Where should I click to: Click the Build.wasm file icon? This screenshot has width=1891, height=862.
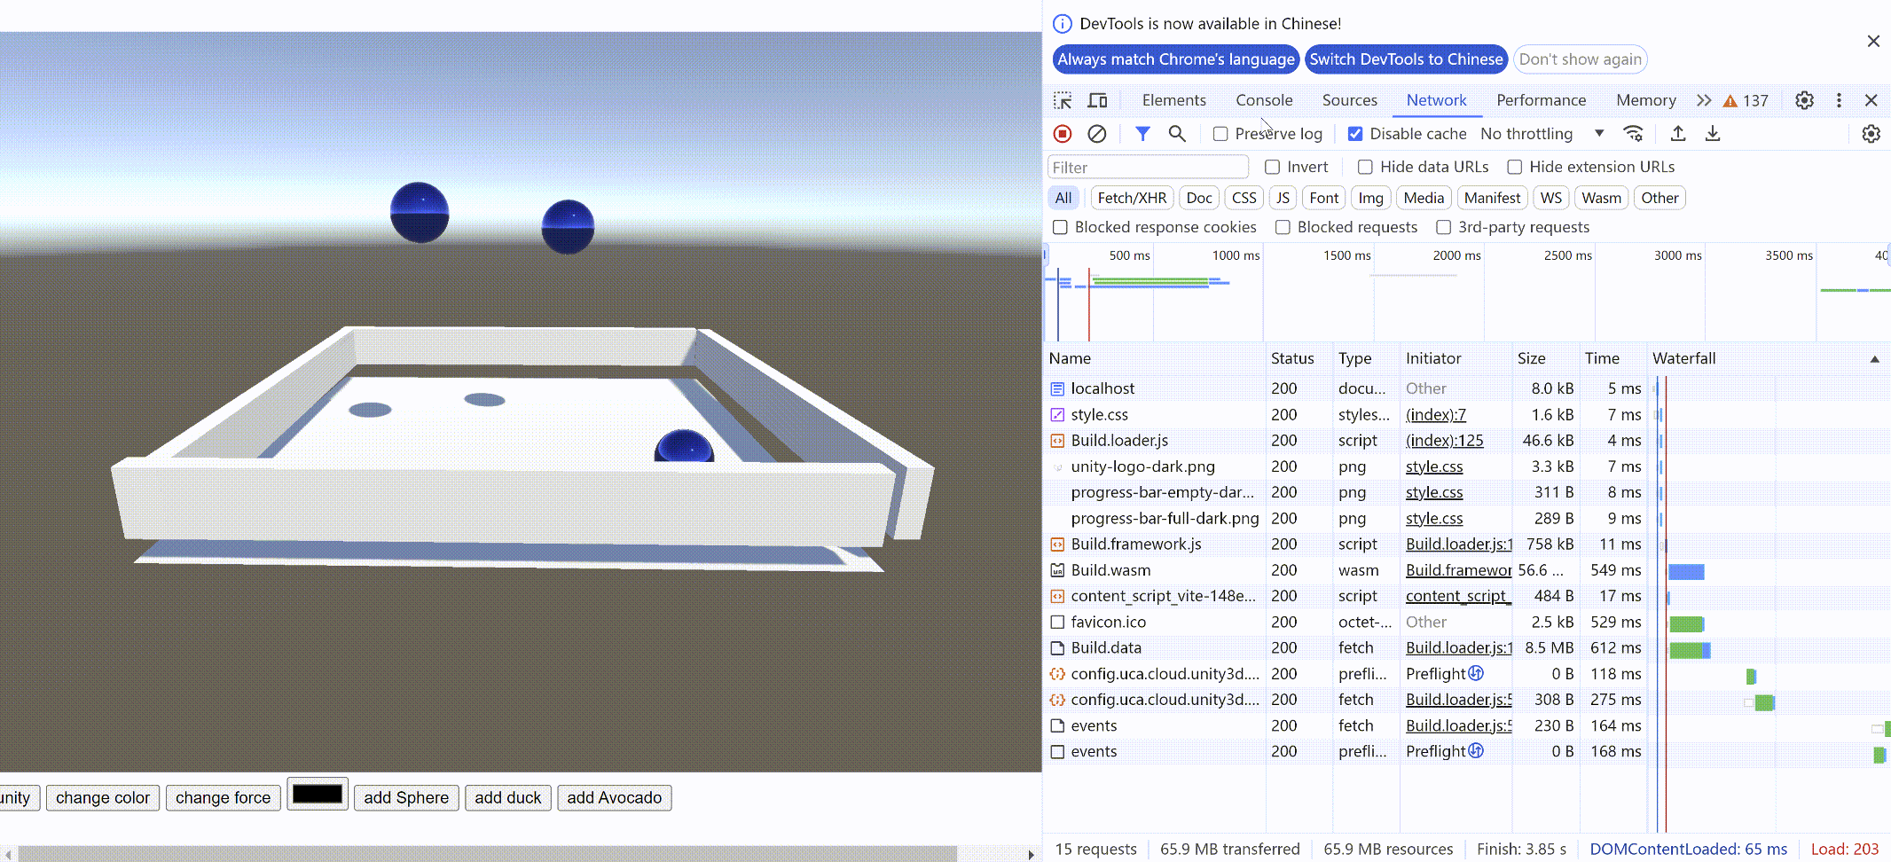coord(1057,570)
